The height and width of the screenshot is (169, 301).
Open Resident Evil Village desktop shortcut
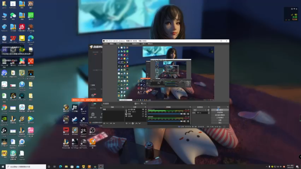coord(74,143)
